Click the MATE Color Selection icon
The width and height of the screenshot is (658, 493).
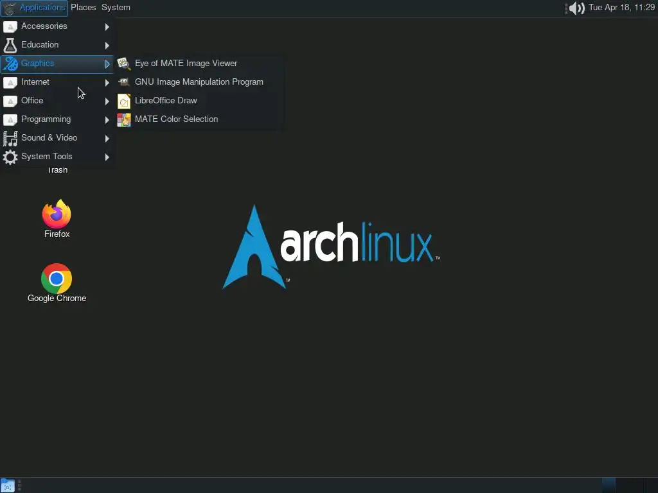[124, 119]
